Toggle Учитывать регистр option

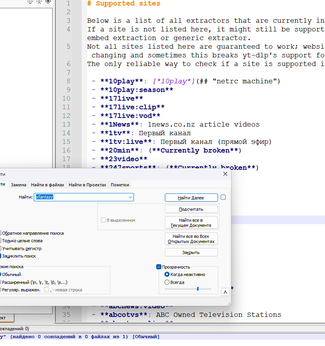tap(22, 248)
